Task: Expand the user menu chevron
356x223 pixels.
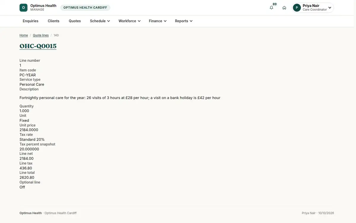Action: point(330,8)
